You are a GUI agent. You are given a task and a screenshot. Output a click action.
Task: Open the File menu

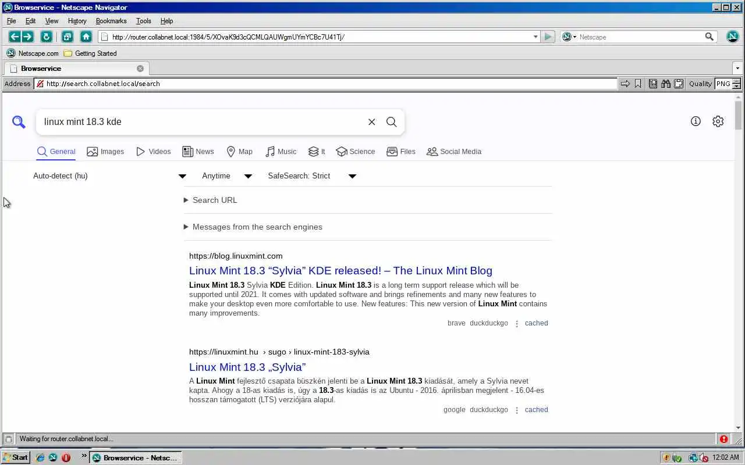[11, 21]
